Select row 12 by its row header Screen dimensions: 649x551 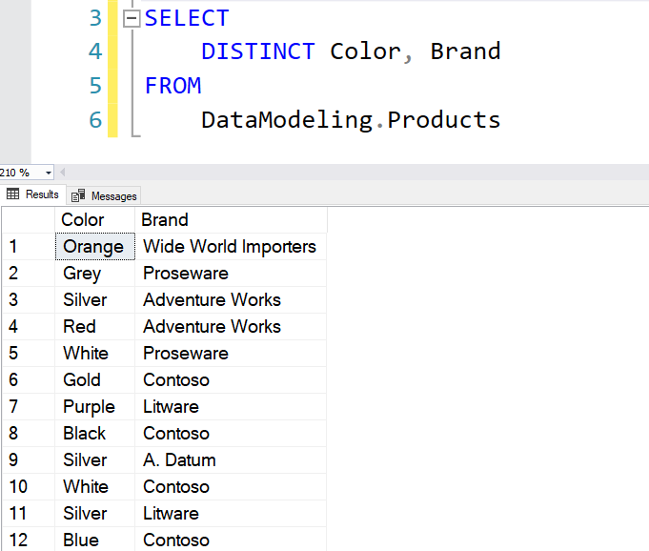[29, 540]
